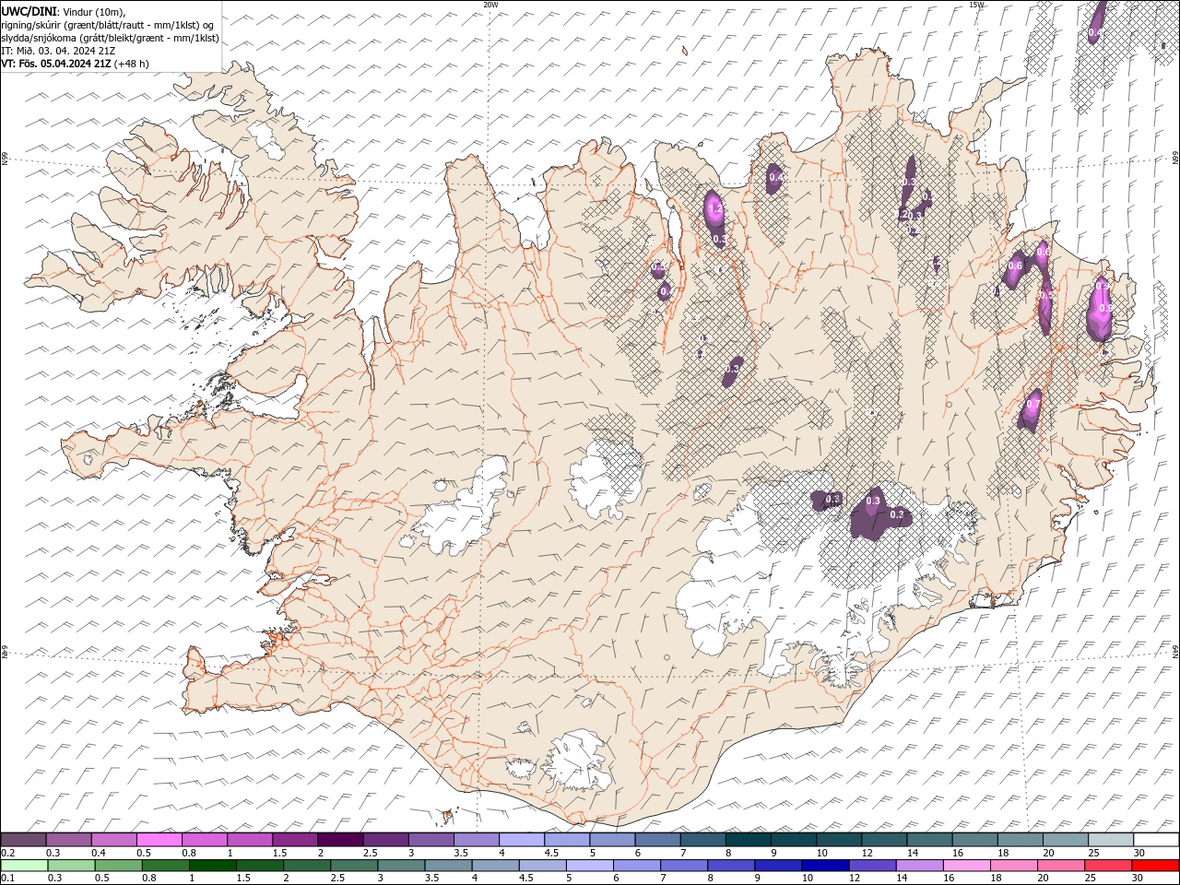Click the dark plum snow swatch between 0.2 and 0.3
1180x885 pixels.
pos(24,840)
